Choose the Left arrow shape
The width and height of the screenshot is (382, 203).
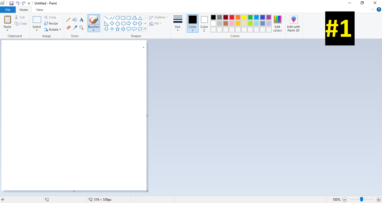[x=135, y=23]
